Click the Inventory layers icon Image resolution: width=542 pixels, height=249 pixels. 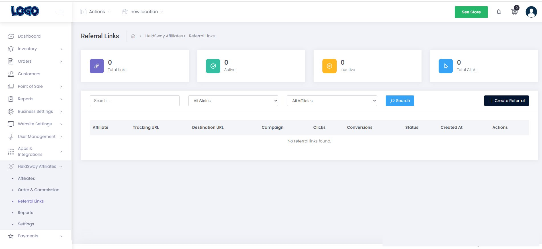tap(11, 49)
